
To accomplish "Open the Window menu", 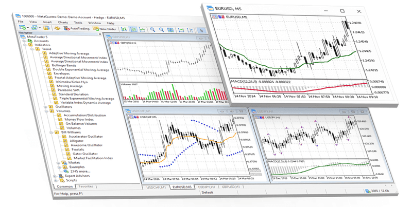I will pos(95,23).
